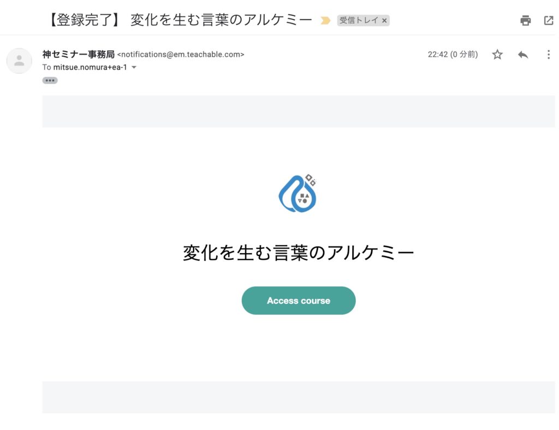This screenshot has height=430, width=559.
Task: Remove the 受信トレイ label via its x
Action: coord(384,21)
